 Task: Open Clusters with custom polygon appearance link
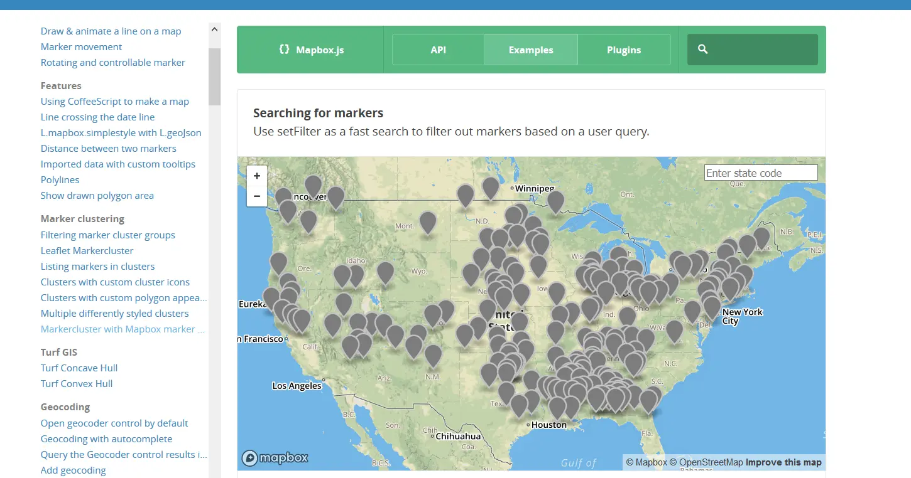(124, 297)
